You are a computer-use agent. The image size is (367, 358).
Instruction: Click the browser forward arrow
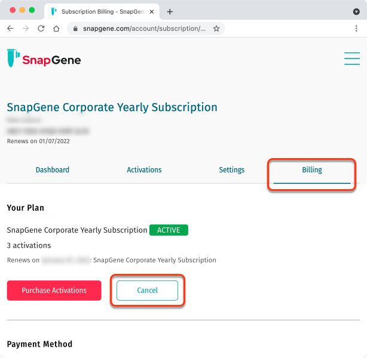pos(26,29)
